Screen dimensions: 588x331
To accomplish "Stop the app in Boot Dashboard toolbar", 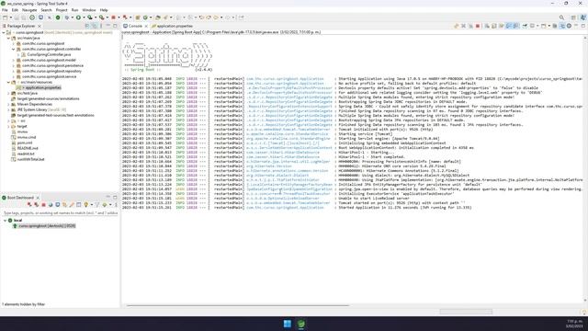I will [x=43, y=205].
